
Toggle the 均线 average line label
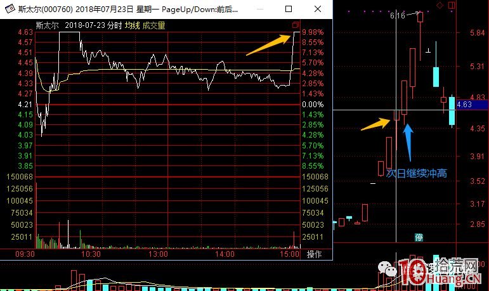(132, 25)
